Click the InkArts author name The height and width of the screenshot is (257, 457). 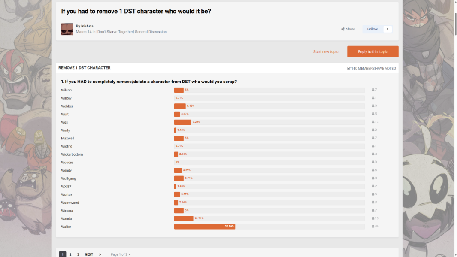87,26
